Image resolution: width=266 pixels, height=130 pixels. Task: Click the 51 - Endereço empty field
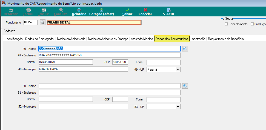(x=110, y=93)
